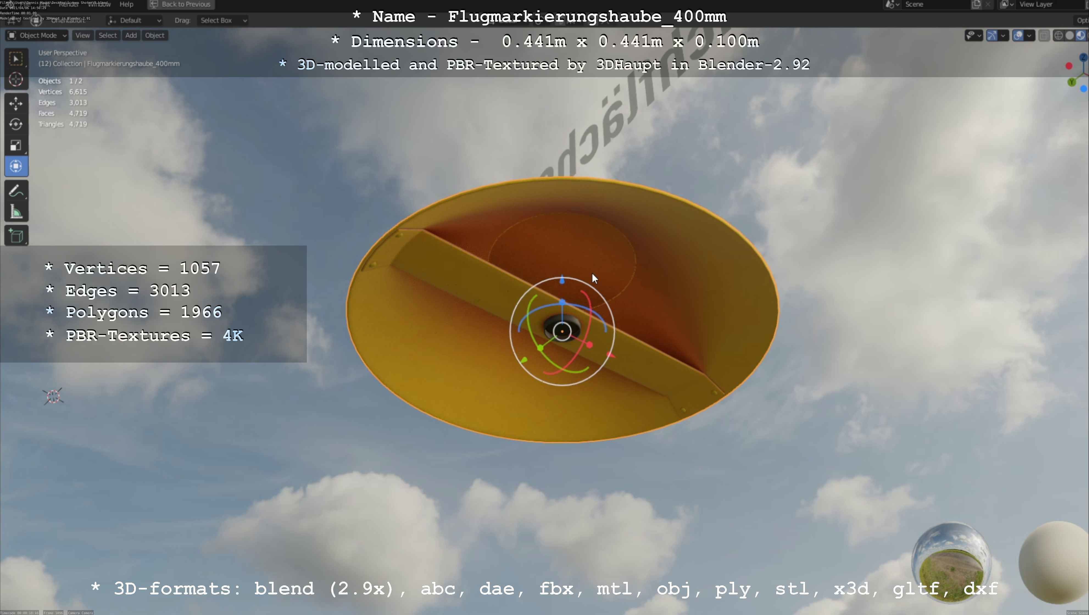The width and height of the screenshot is (1089, 615).
Task: Switch to Wireframe viewport shading
Action: [x=1058, y=35]
